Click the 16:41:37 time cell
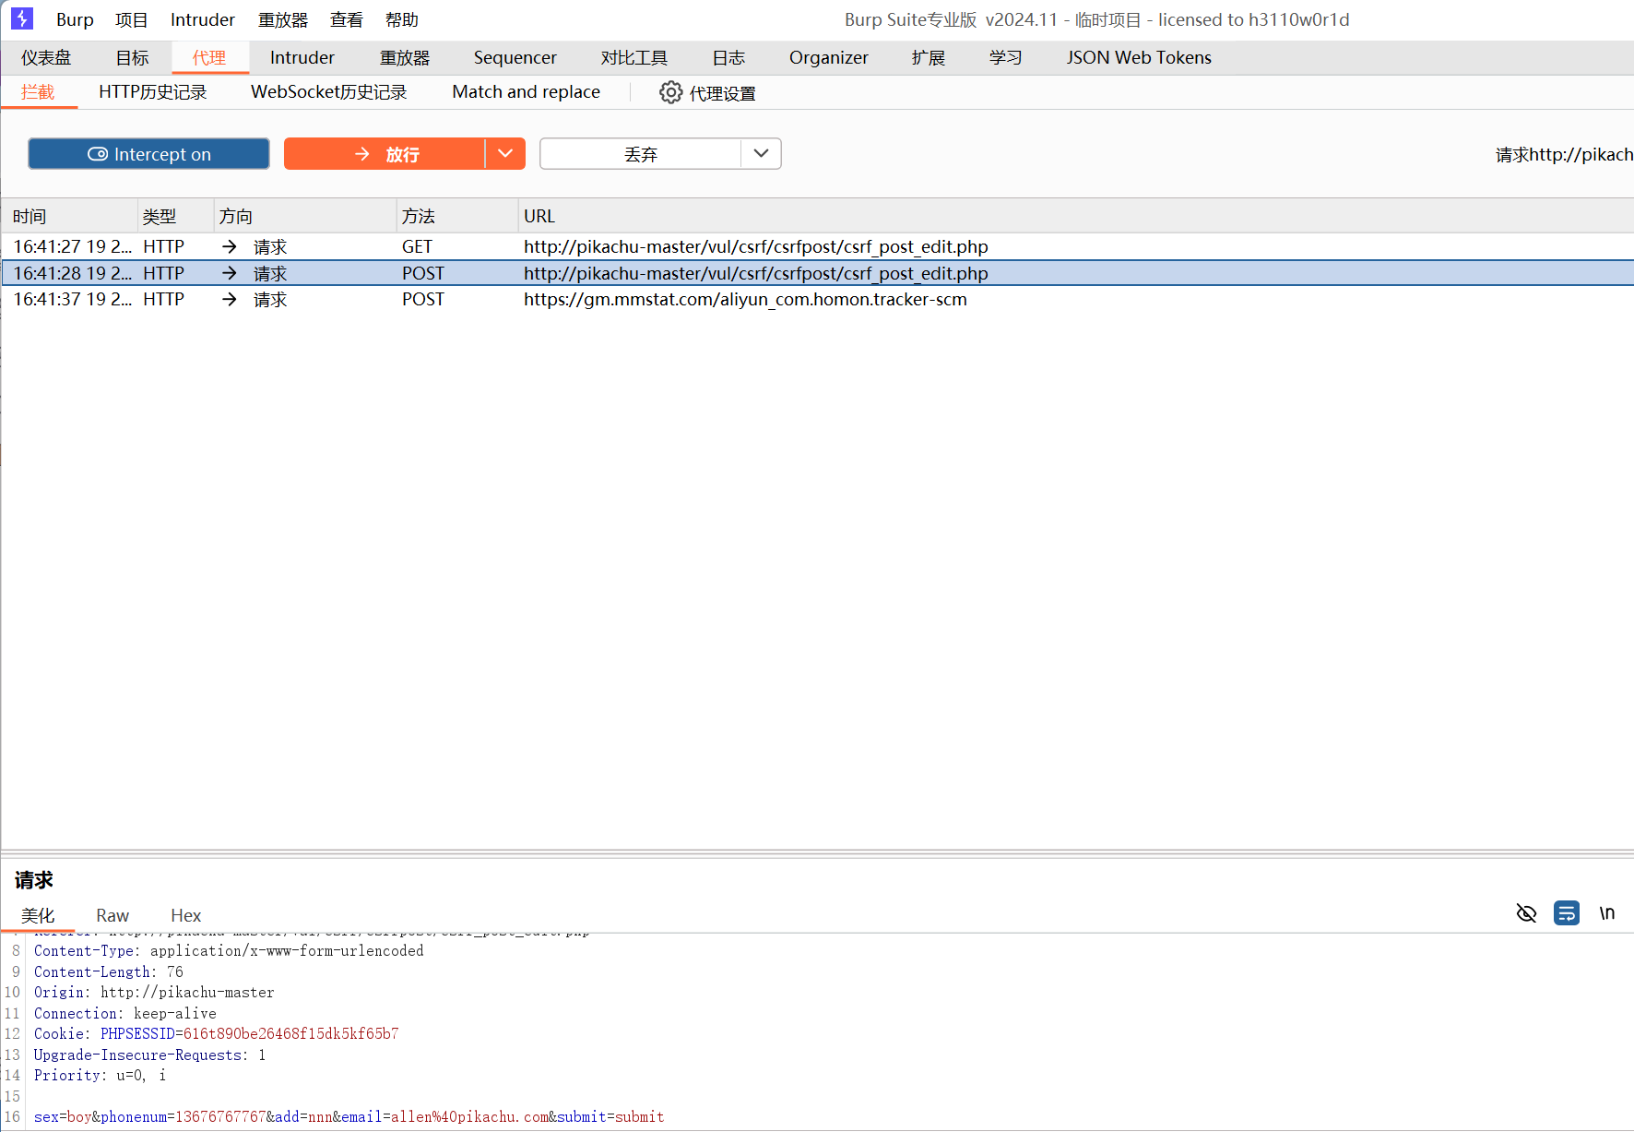Screen dimensions: 1634x1132 click(72, 299)
